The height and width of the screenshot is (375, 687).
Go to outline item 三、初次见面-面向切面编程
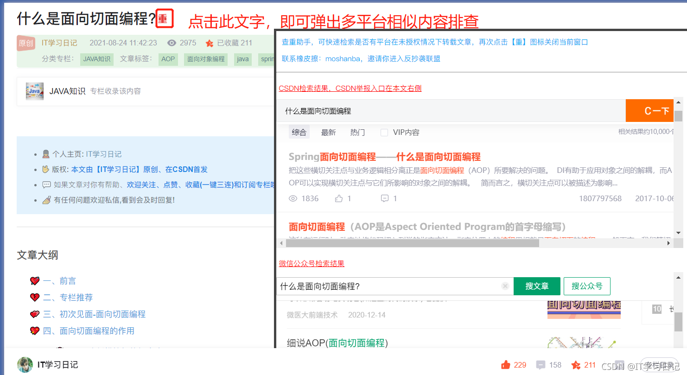(x=94, y=314)
